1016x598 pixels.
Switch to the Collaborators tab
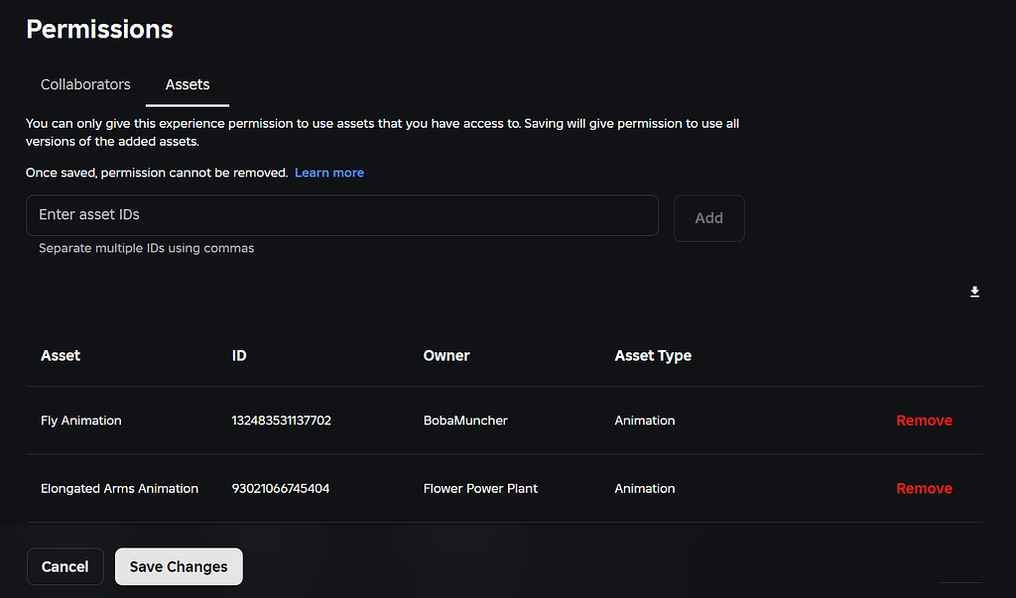pyautogui.click(x=85, y=84)
